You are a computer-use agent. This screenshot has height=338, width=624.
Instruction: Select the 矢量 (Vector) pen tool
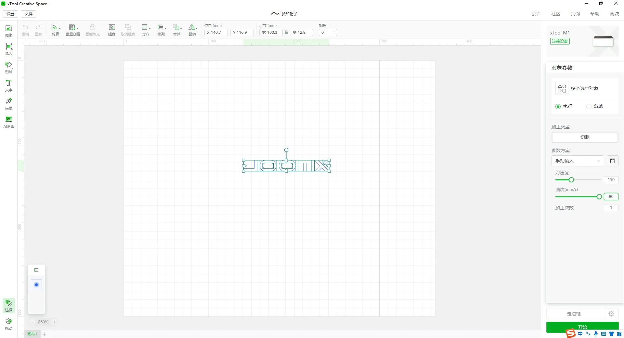[x=9, y=104]
